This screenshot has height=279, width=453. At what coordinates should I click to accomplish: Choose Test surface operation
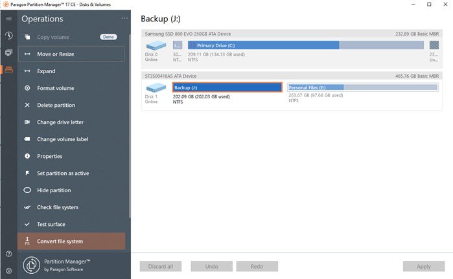coord(71,224)
